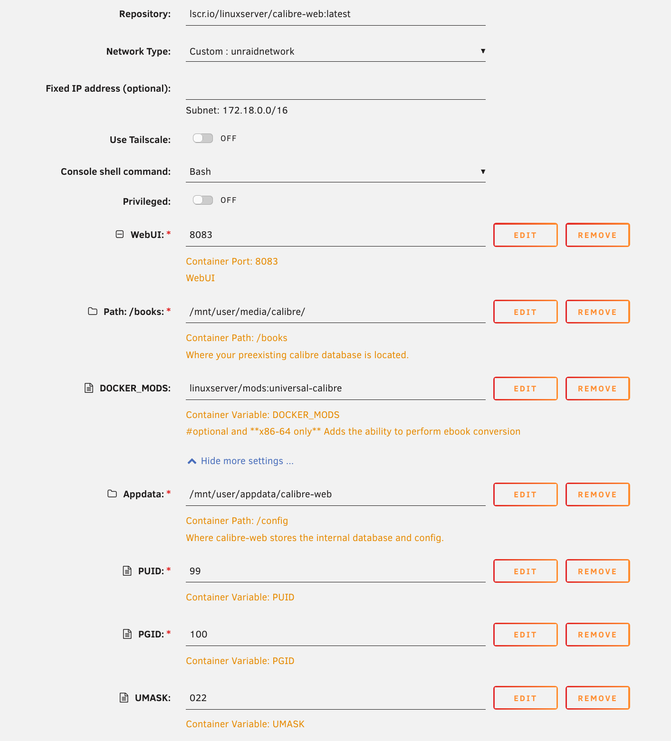Remove the PUID variable
This screenshot has height=741, width=671.
(x=597, y=571)
